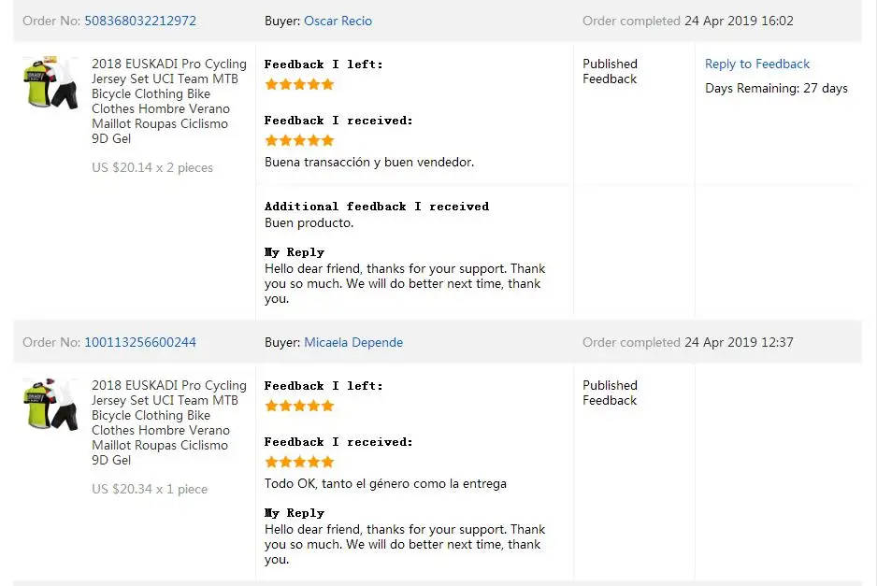Viewport: 877px width, 586px height.
Task: Click the first order's cycling jersey thumbnail
Action: (50, 82)
